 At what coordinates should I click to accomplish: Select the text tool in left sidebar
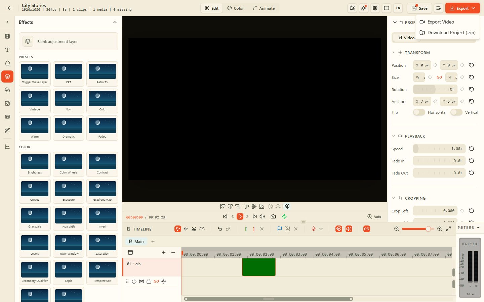coord(7,50)
